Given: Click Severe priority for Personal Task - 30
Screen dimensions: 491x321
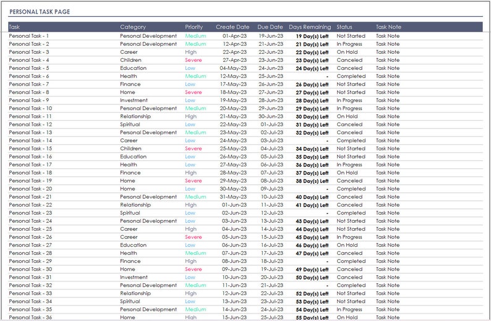Looking at the screenshot, I should tap(193, 269).
